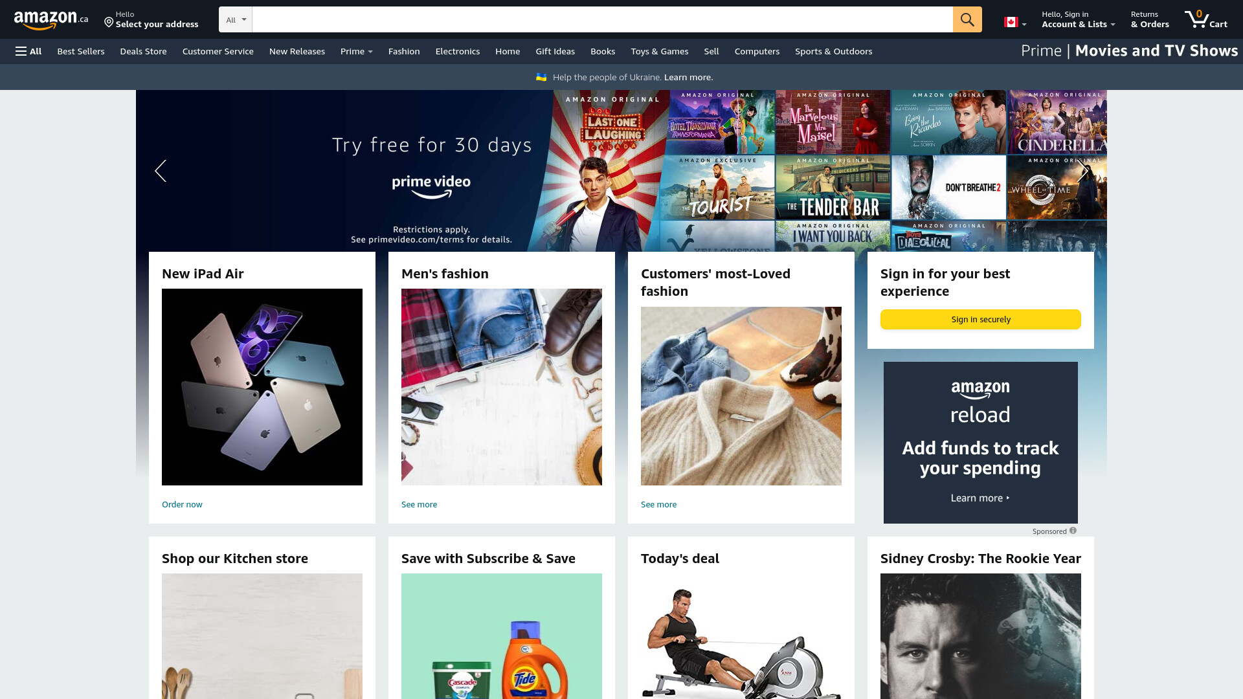Click the Last One Laughing poster
This screenshot has width=1243, height=699.
(x=602, y=171)
